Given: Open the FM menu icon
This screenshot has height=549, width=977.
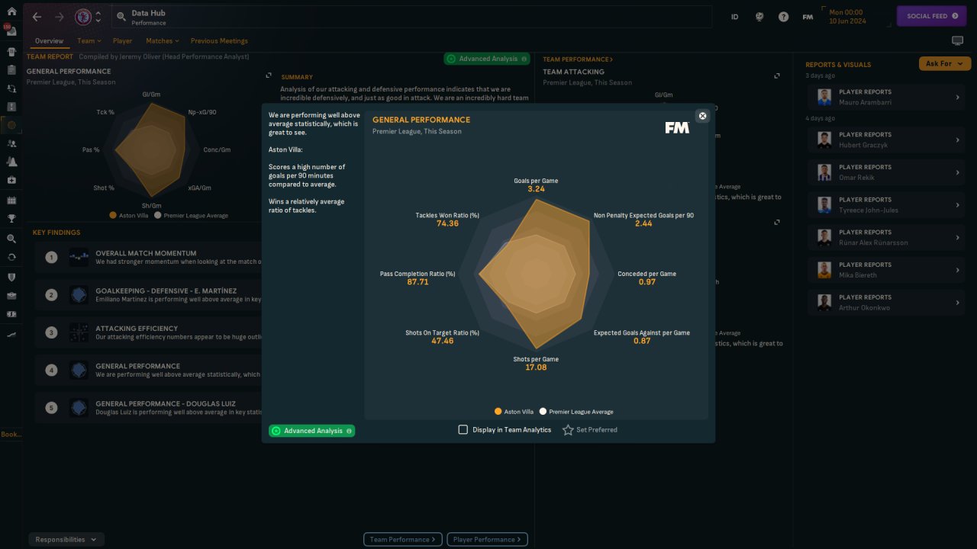Looking at the screenshot, I should [x=808, y=17].
